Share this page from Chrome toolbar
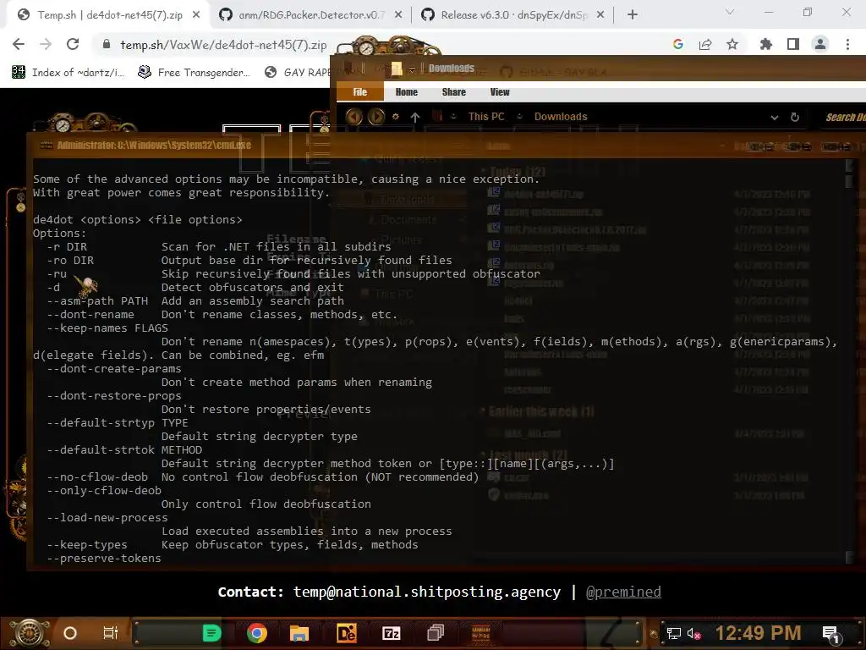The height and width of the screenshot is (650, 866). tap(705, 44)
